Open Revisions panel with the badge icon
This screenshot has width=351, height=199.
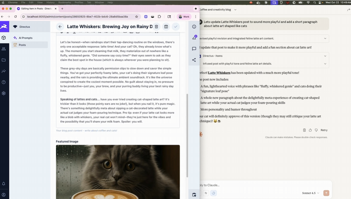(x=194, y=37)
